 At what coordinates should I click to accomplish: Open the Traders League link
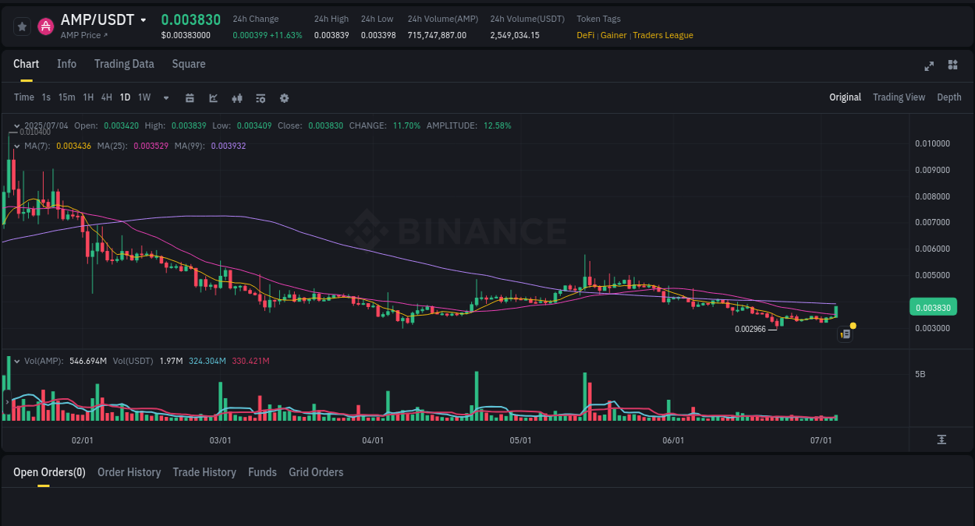click(661, 35)
